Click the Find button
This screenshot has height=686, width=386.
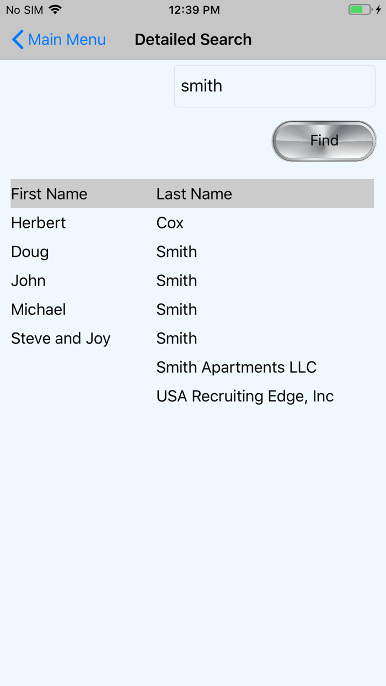point(323,141)
